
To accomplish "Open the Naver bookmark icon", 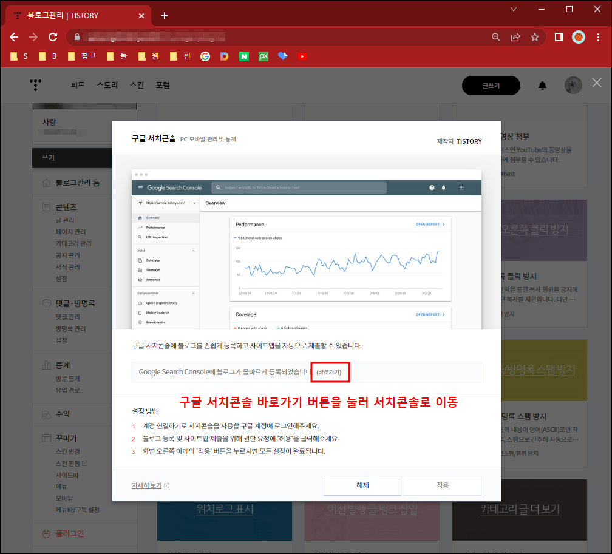I will point(243,55).
